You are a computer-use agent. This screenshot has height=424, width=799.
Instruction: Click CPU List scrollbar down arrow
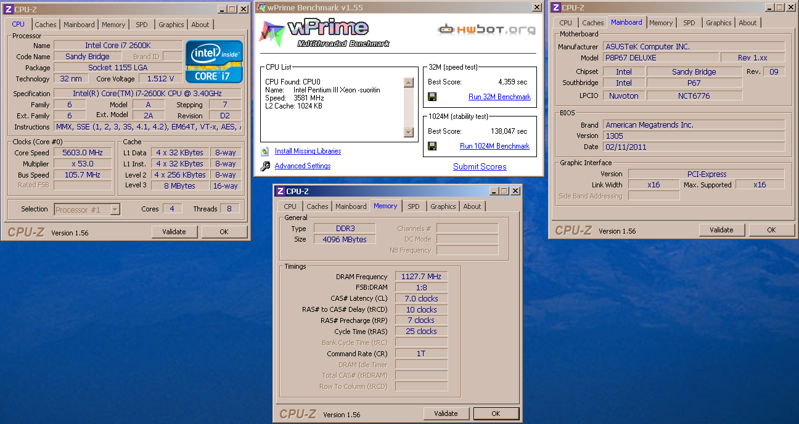(408, 132)
